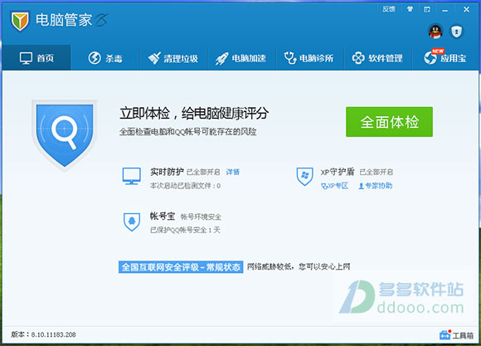Click text 网络威胁较低，您可以安心上网
This screenshot has height=346, width=481.
pos(299,266)
